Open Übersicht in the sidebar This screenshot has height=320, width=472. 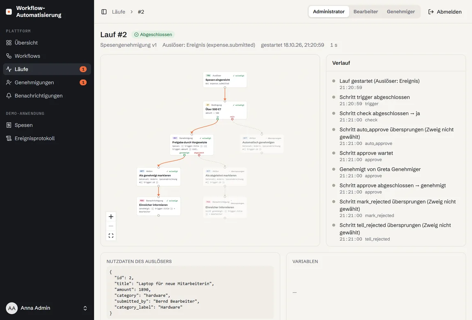pyautogui.click(x=47, y=43)
